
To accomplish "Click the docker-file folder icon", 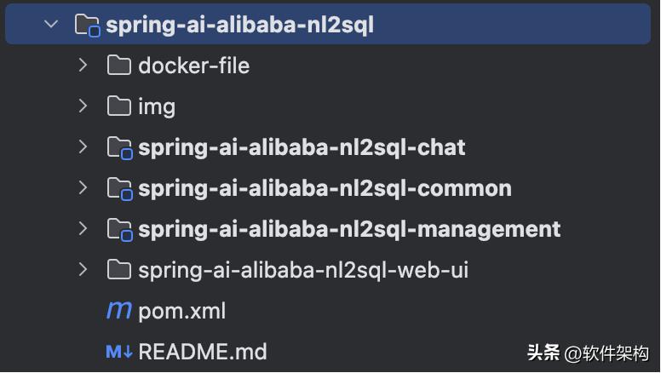I will (119, 65).
